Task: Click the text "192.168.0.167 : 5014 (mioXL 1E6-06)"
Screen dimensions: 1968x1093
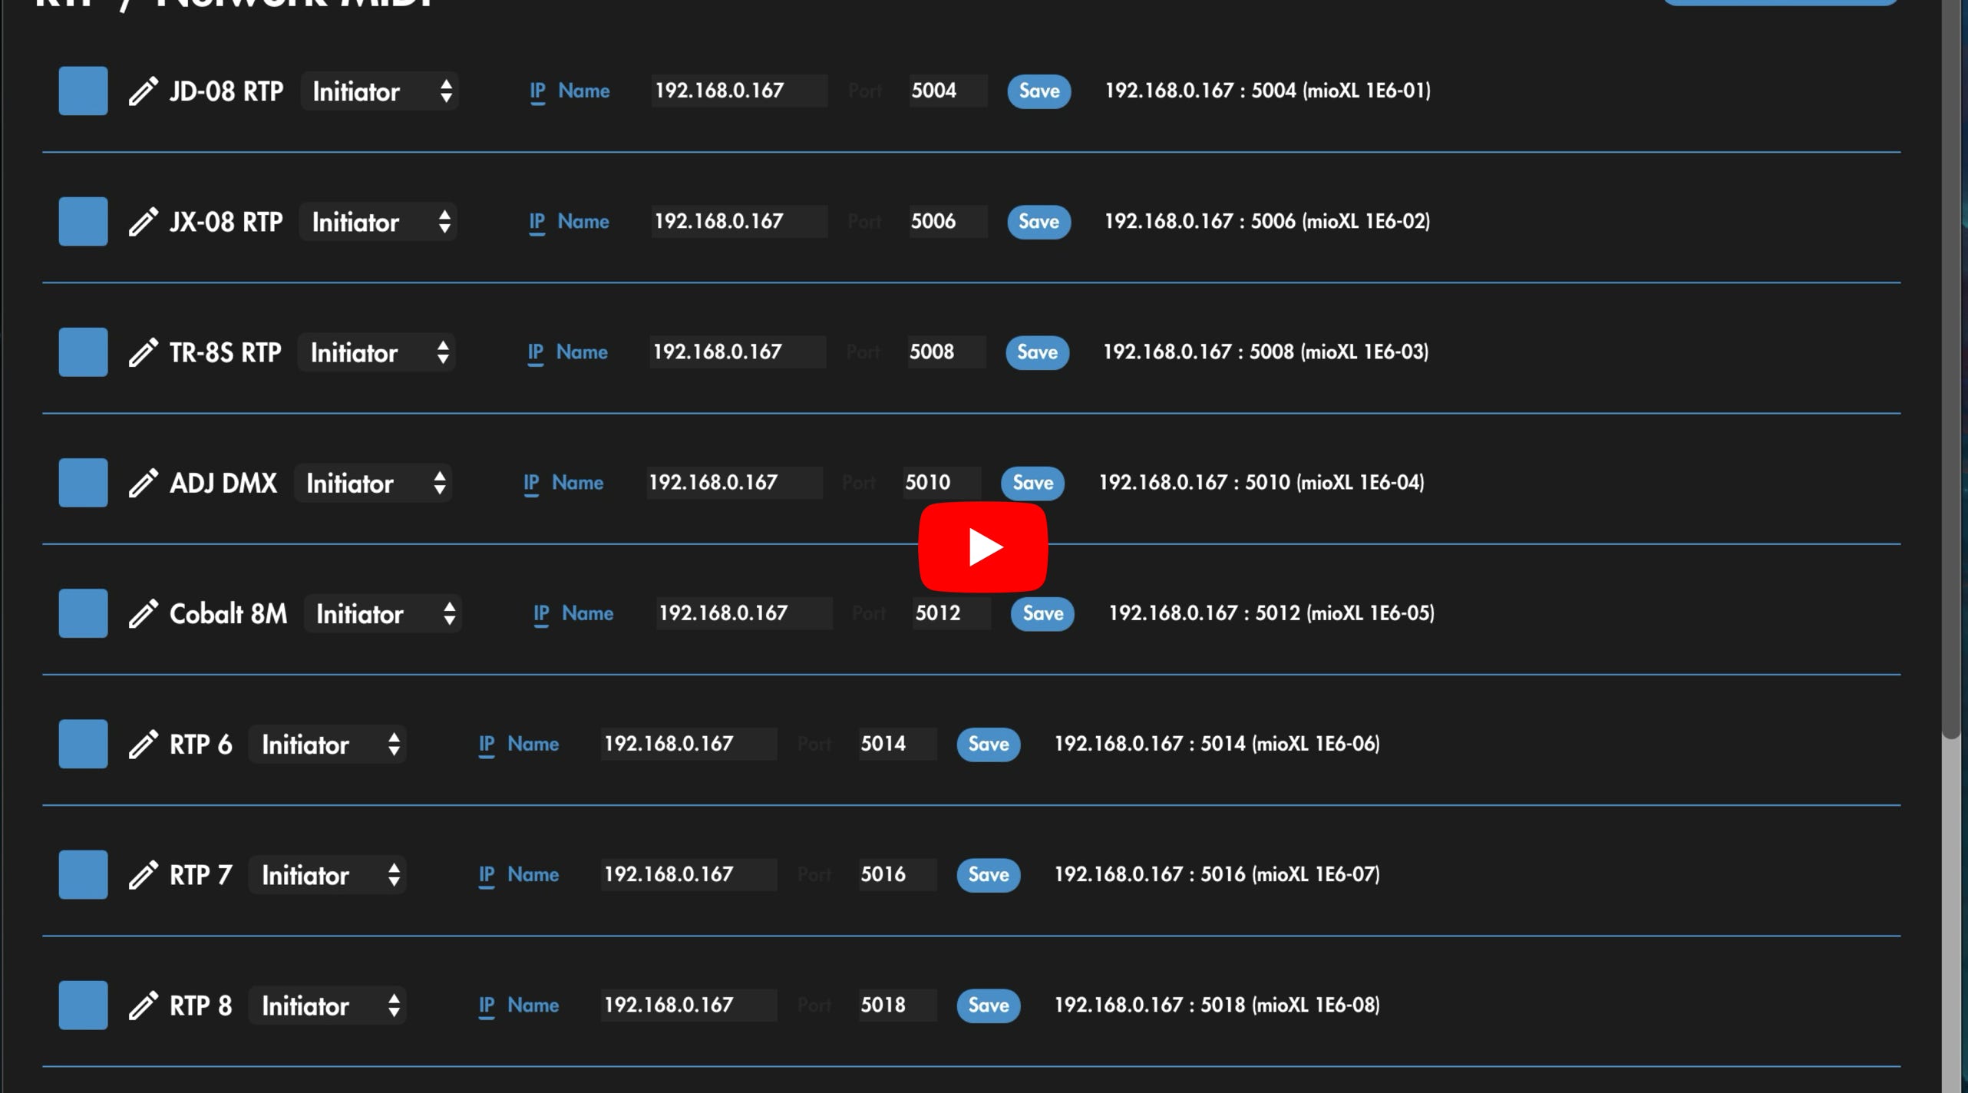Action: [1217, 743]
